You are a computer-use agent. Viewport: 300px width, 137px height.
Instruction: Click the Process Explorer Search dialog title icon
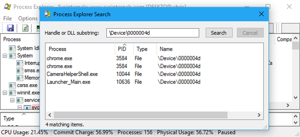point(47,14)
